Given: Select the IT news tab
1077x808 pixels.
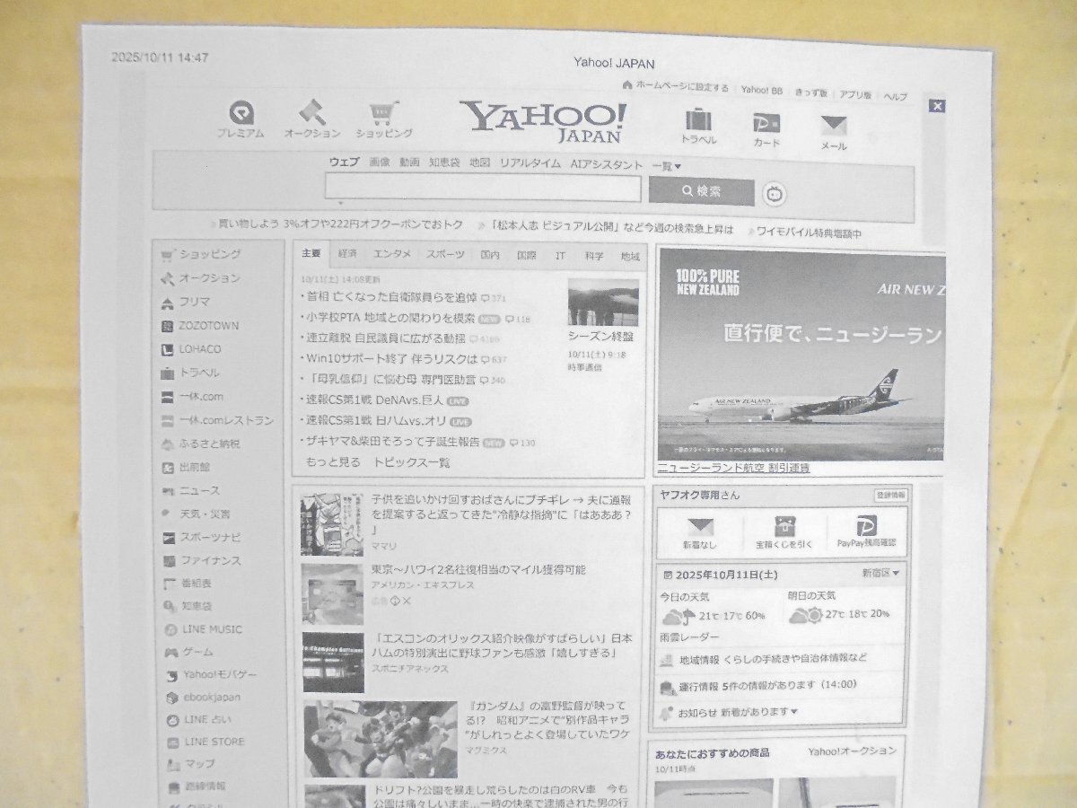Looking at the screenshot, I should tap(560, 256).
